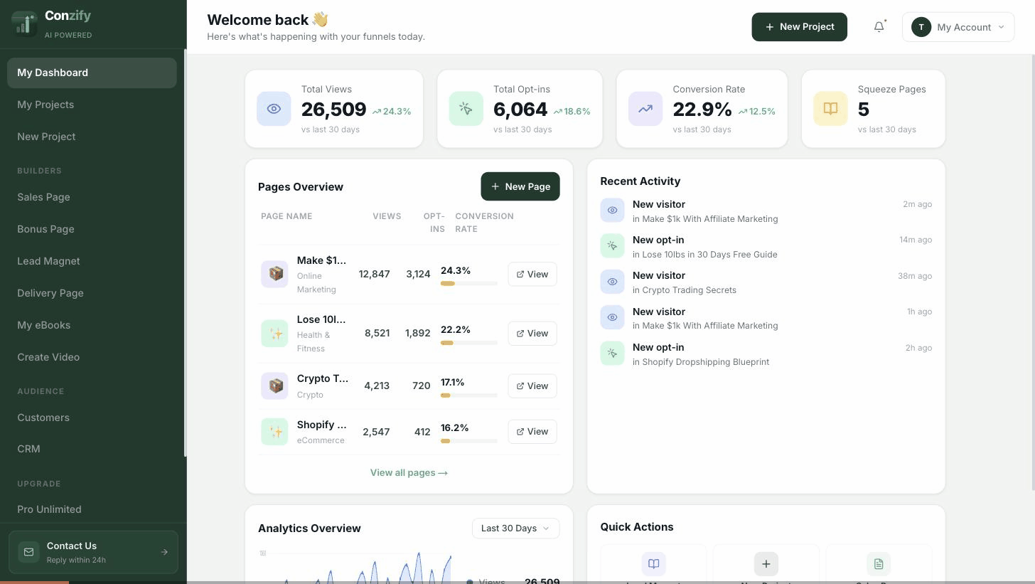This screenshot has width=1035, height=584.
Task: Select My Dashboard in sidebar
Action: click(92, 73)
